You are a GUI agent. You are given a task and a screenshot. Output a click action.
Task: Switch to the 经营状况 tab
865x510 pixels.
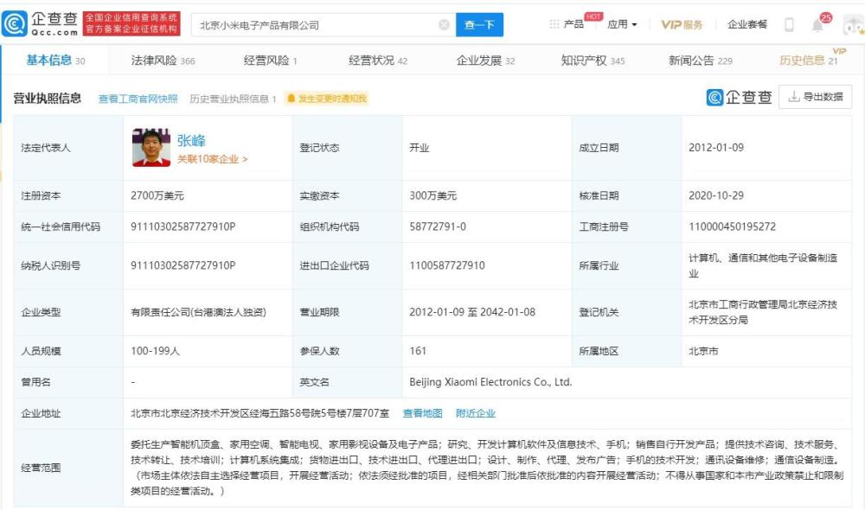[378, 61]
